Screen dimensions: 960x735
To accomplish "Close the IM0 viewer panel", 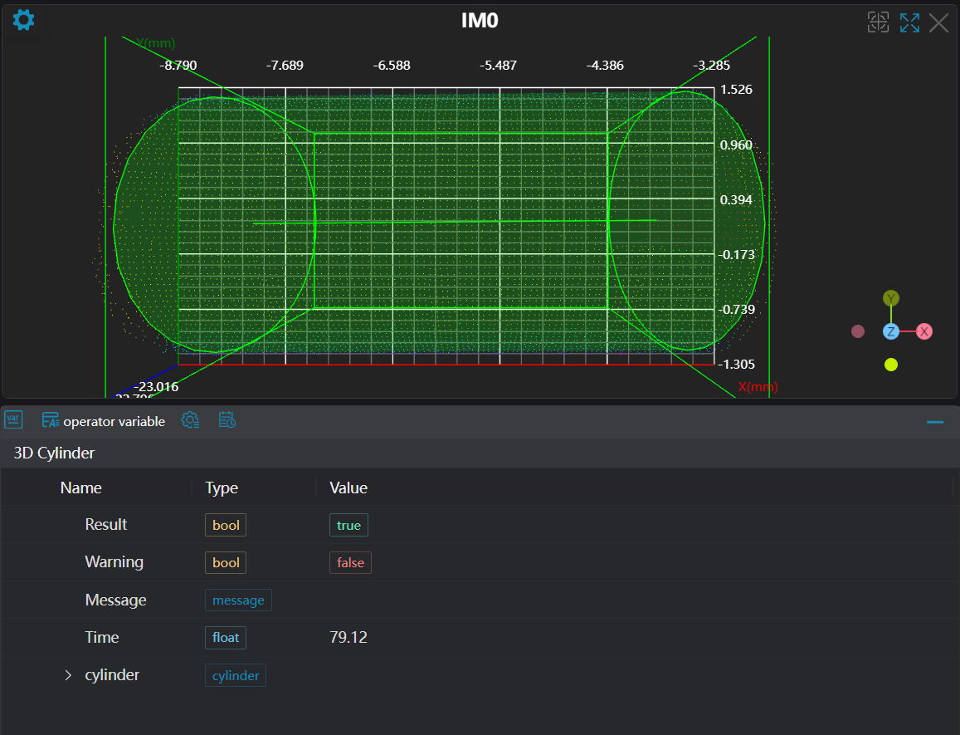I will (938, 22).
